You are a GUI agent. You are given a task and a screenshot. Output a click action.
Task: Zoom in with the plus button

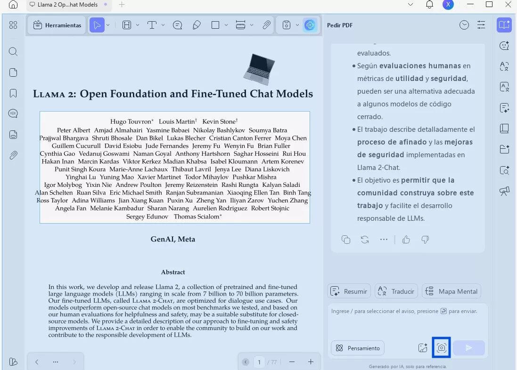(311, 362)
